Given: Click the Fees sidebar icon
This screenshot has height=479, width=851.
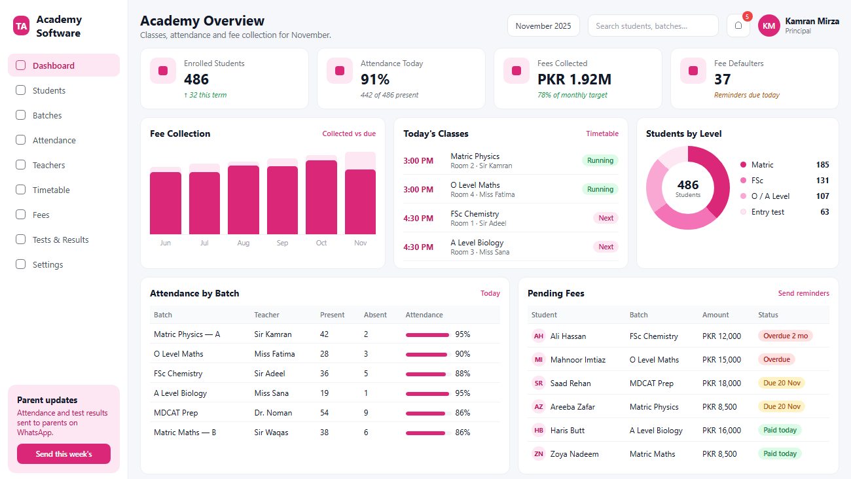Looking at the screenshot, I should [x=20, y=215].
